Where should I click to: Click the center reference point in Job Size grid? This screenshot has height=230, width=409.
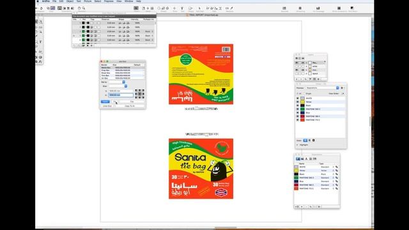pyautogui.click(x=139, y=94)
